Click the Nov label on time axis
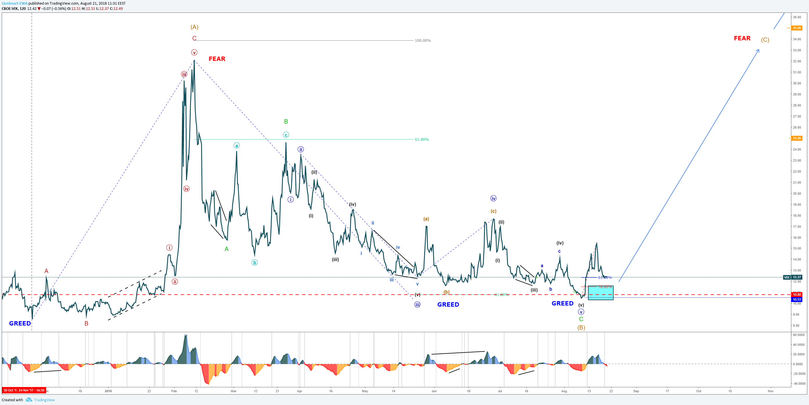 (x=770, y=391)
